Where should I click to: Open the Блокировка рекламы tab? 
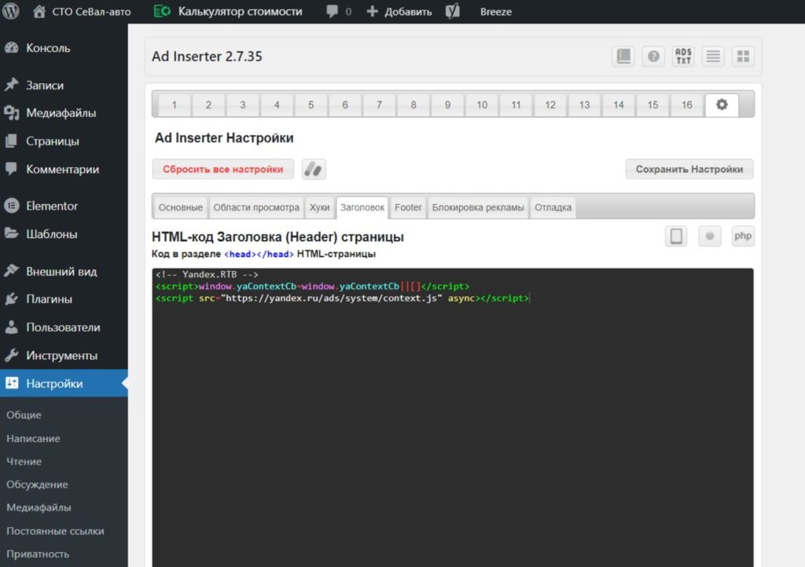click(478, 207)
